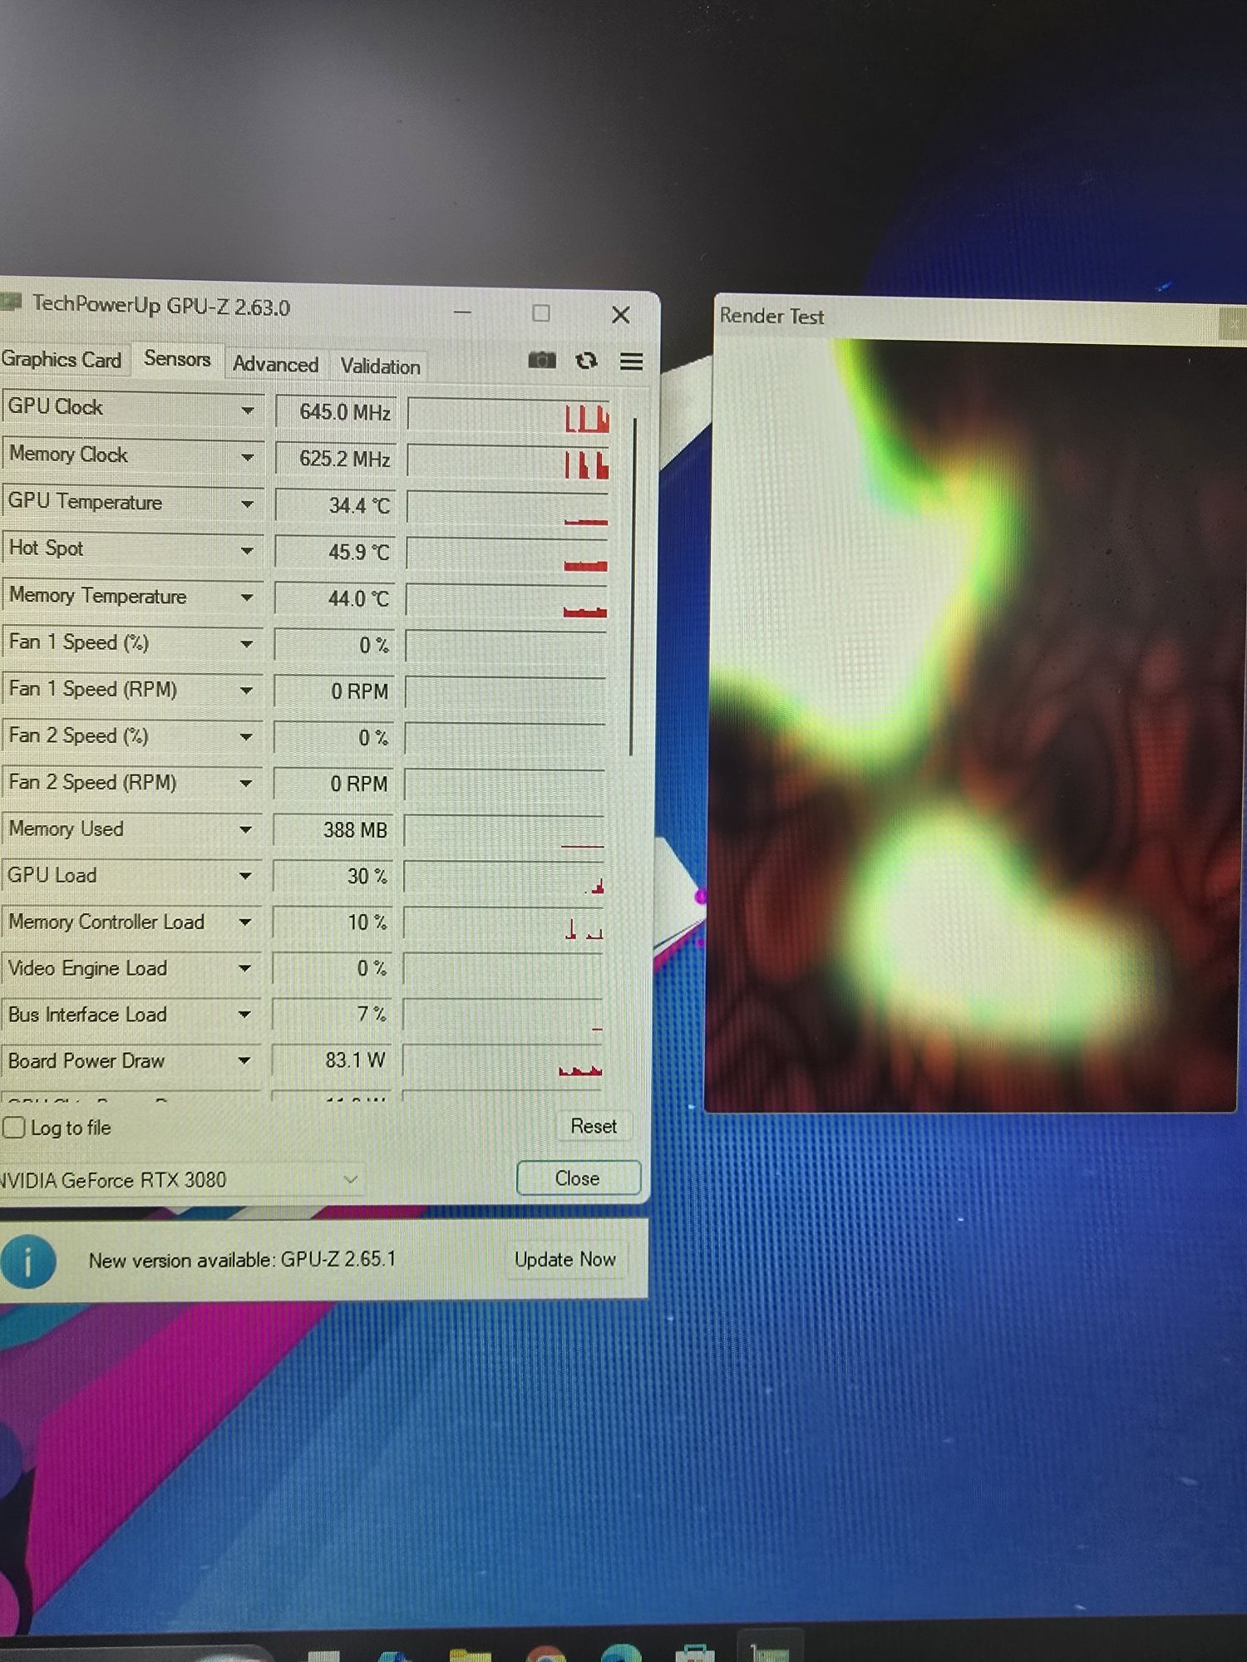Click the 'New version available' message text
The width and height of the screenshot is (1247, 1662).
pyautogui.click(x=242, y=1260)
